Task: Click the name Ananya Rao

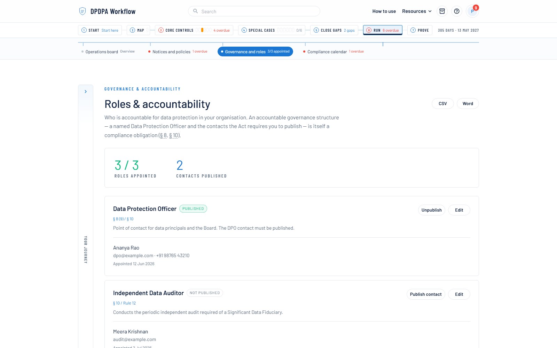Action: (126, 248)
